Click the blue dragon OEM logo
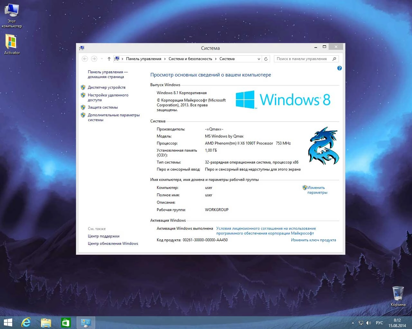The height and width of the screenshot is (329, 412). tap(323, 146)
